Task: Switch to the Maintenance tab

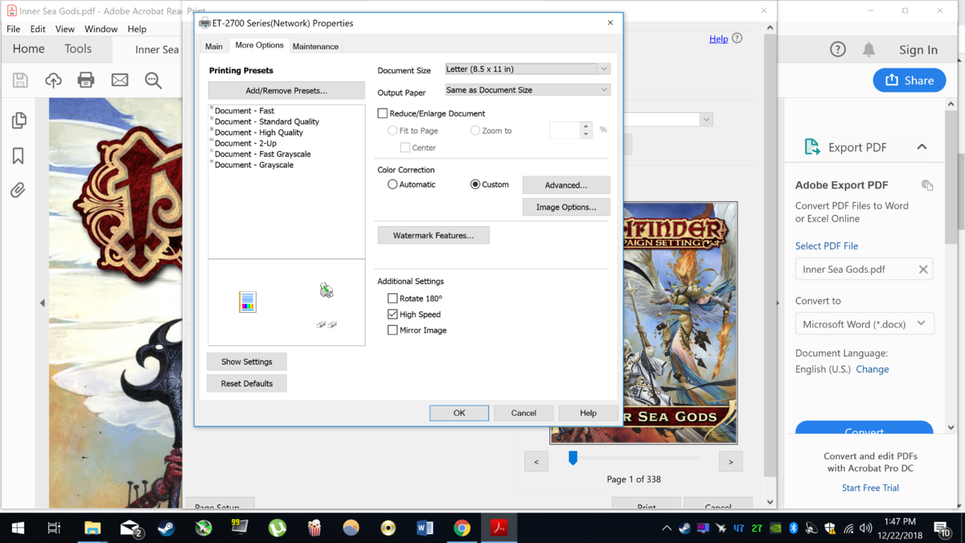Action: click(315, 47)
